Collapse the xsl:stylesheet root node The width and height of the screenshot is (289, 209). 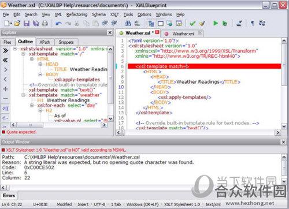click(15, 48)
